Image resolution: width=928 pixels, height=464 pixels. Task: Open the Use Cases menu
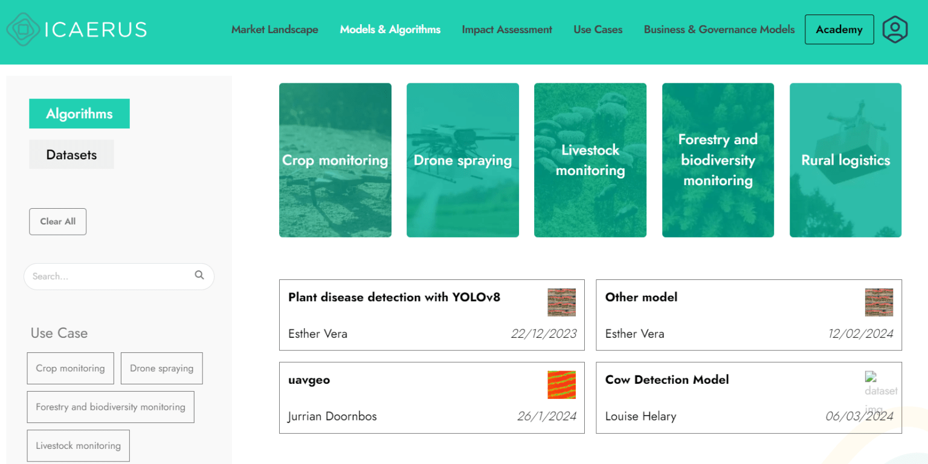point(598,30)
